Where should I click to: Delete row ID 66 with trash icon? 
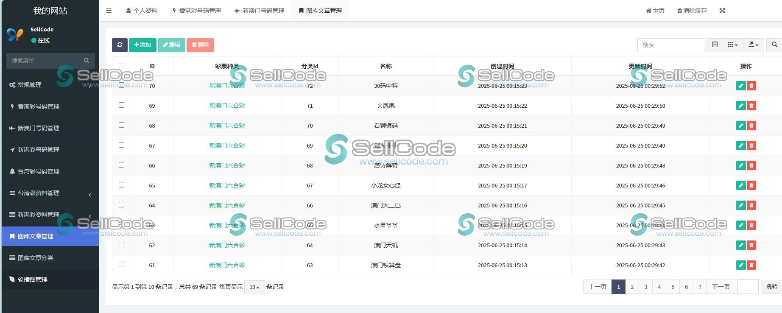pos(751,165)
